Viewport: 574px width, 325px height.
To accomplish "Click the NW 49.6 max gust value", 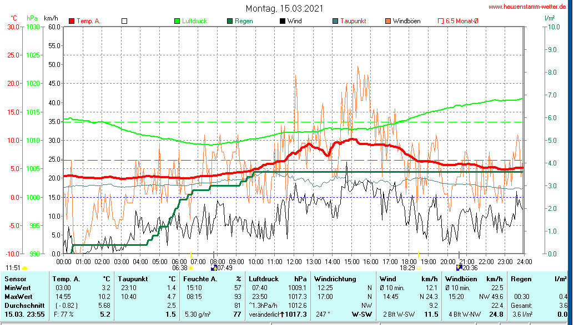I will point(491,297).
